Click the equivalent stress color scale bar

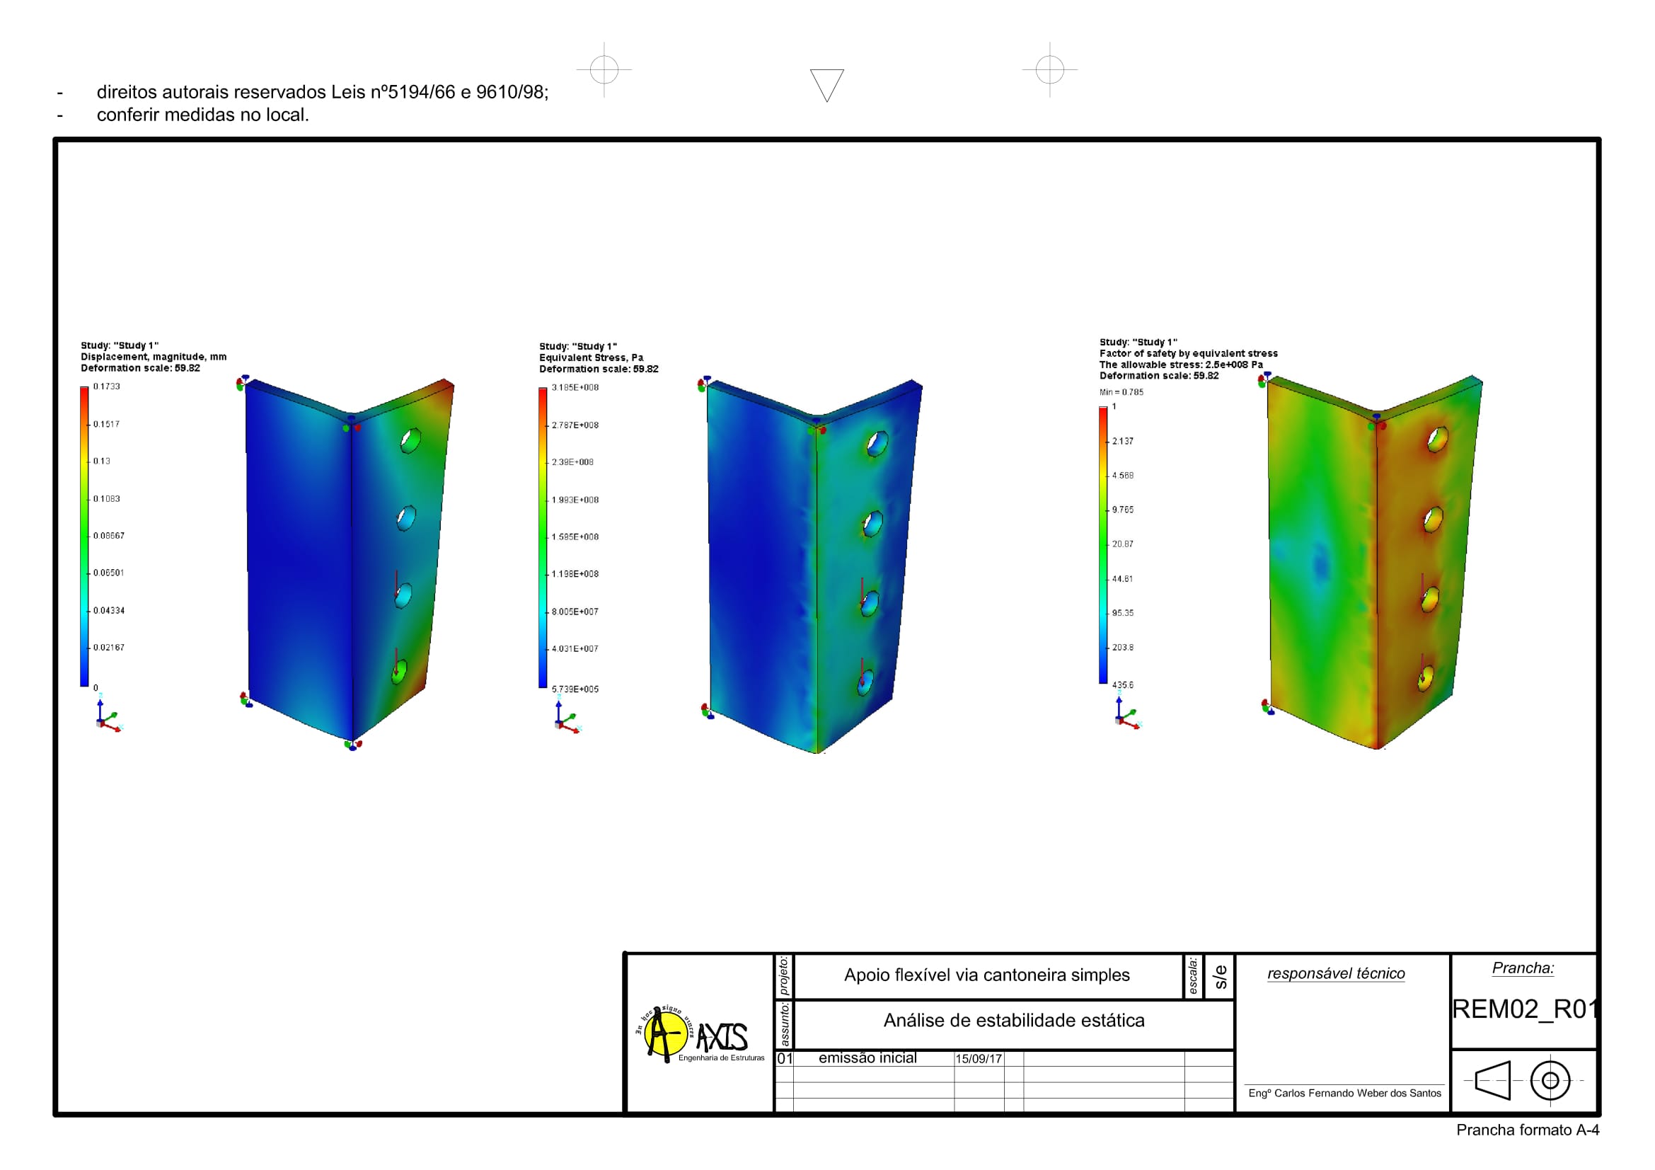(543, 537)
